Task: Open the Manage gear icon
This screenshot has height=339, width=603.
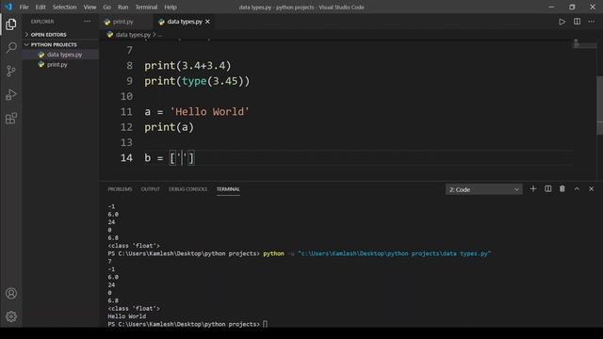Action: [11, 316]
